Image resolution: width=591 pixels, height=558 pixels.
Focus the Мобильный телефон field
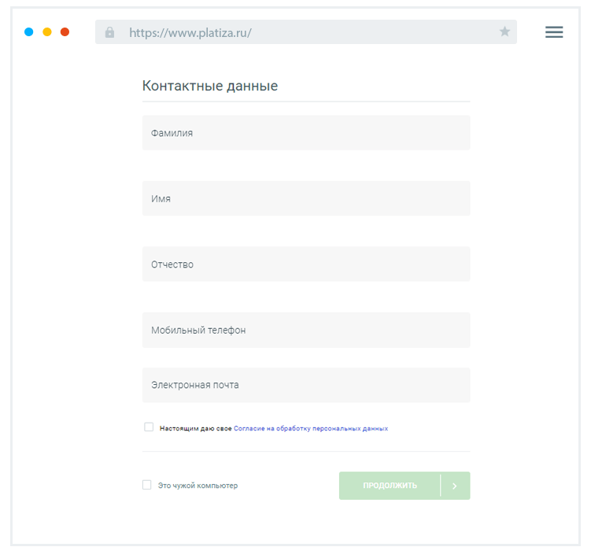(x=306, y=331)
